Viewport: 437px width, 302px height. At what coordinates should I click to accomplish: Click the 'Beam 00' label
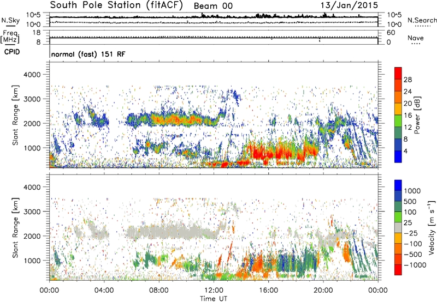[213, 6]
